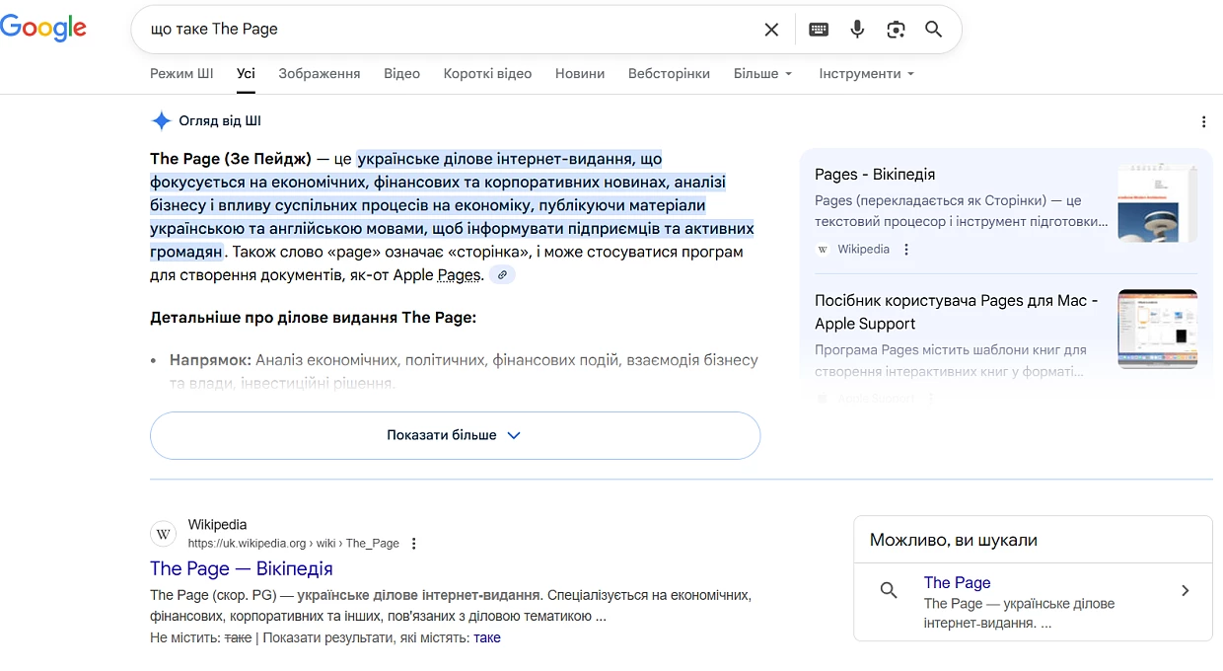Start voice search with microphone icon
The height and width of the screenshot is (671, 1223).
(x=857, y=30)
